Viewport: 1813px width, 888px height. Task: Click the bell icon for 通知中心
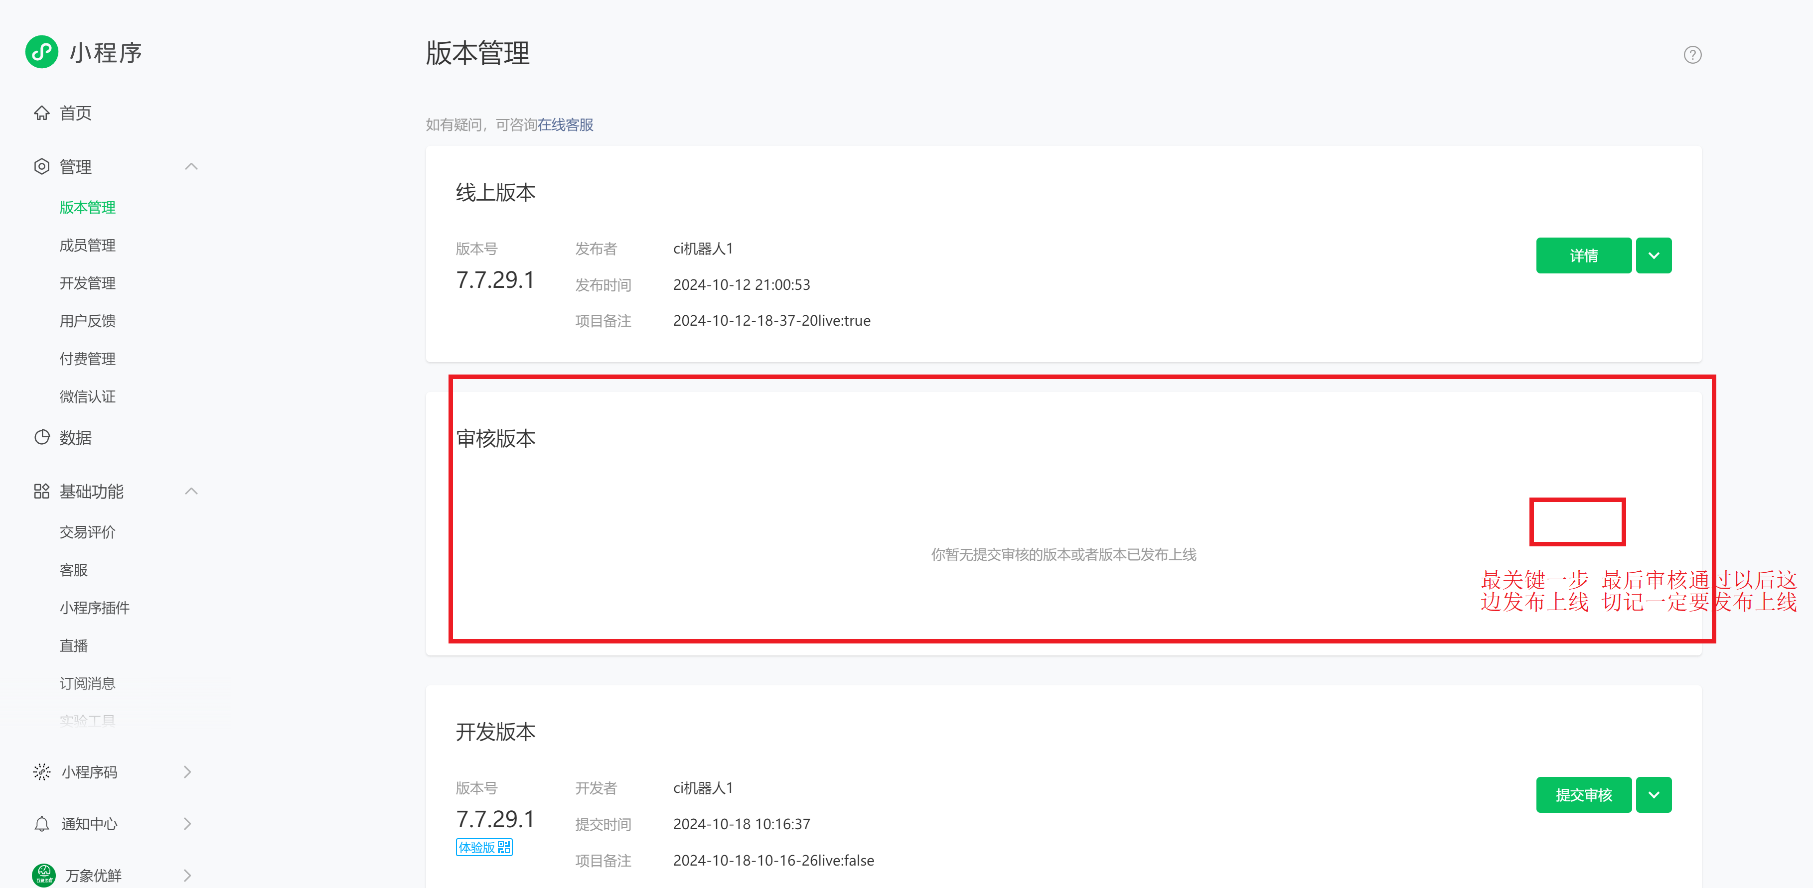tap(41, 824)
